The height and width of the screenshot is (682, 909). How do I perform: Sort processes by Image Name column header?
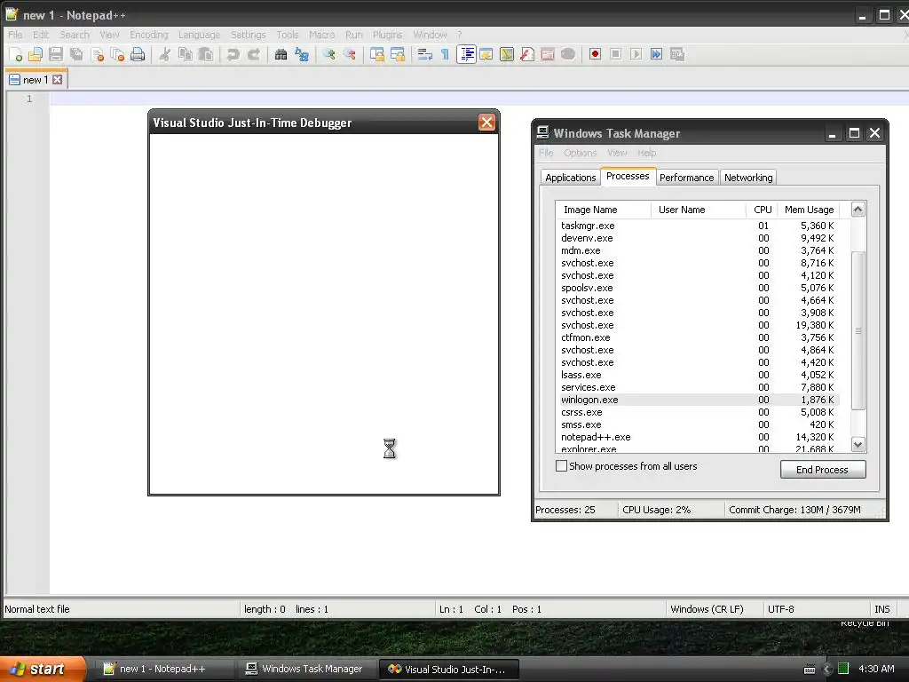coord(603,210)
